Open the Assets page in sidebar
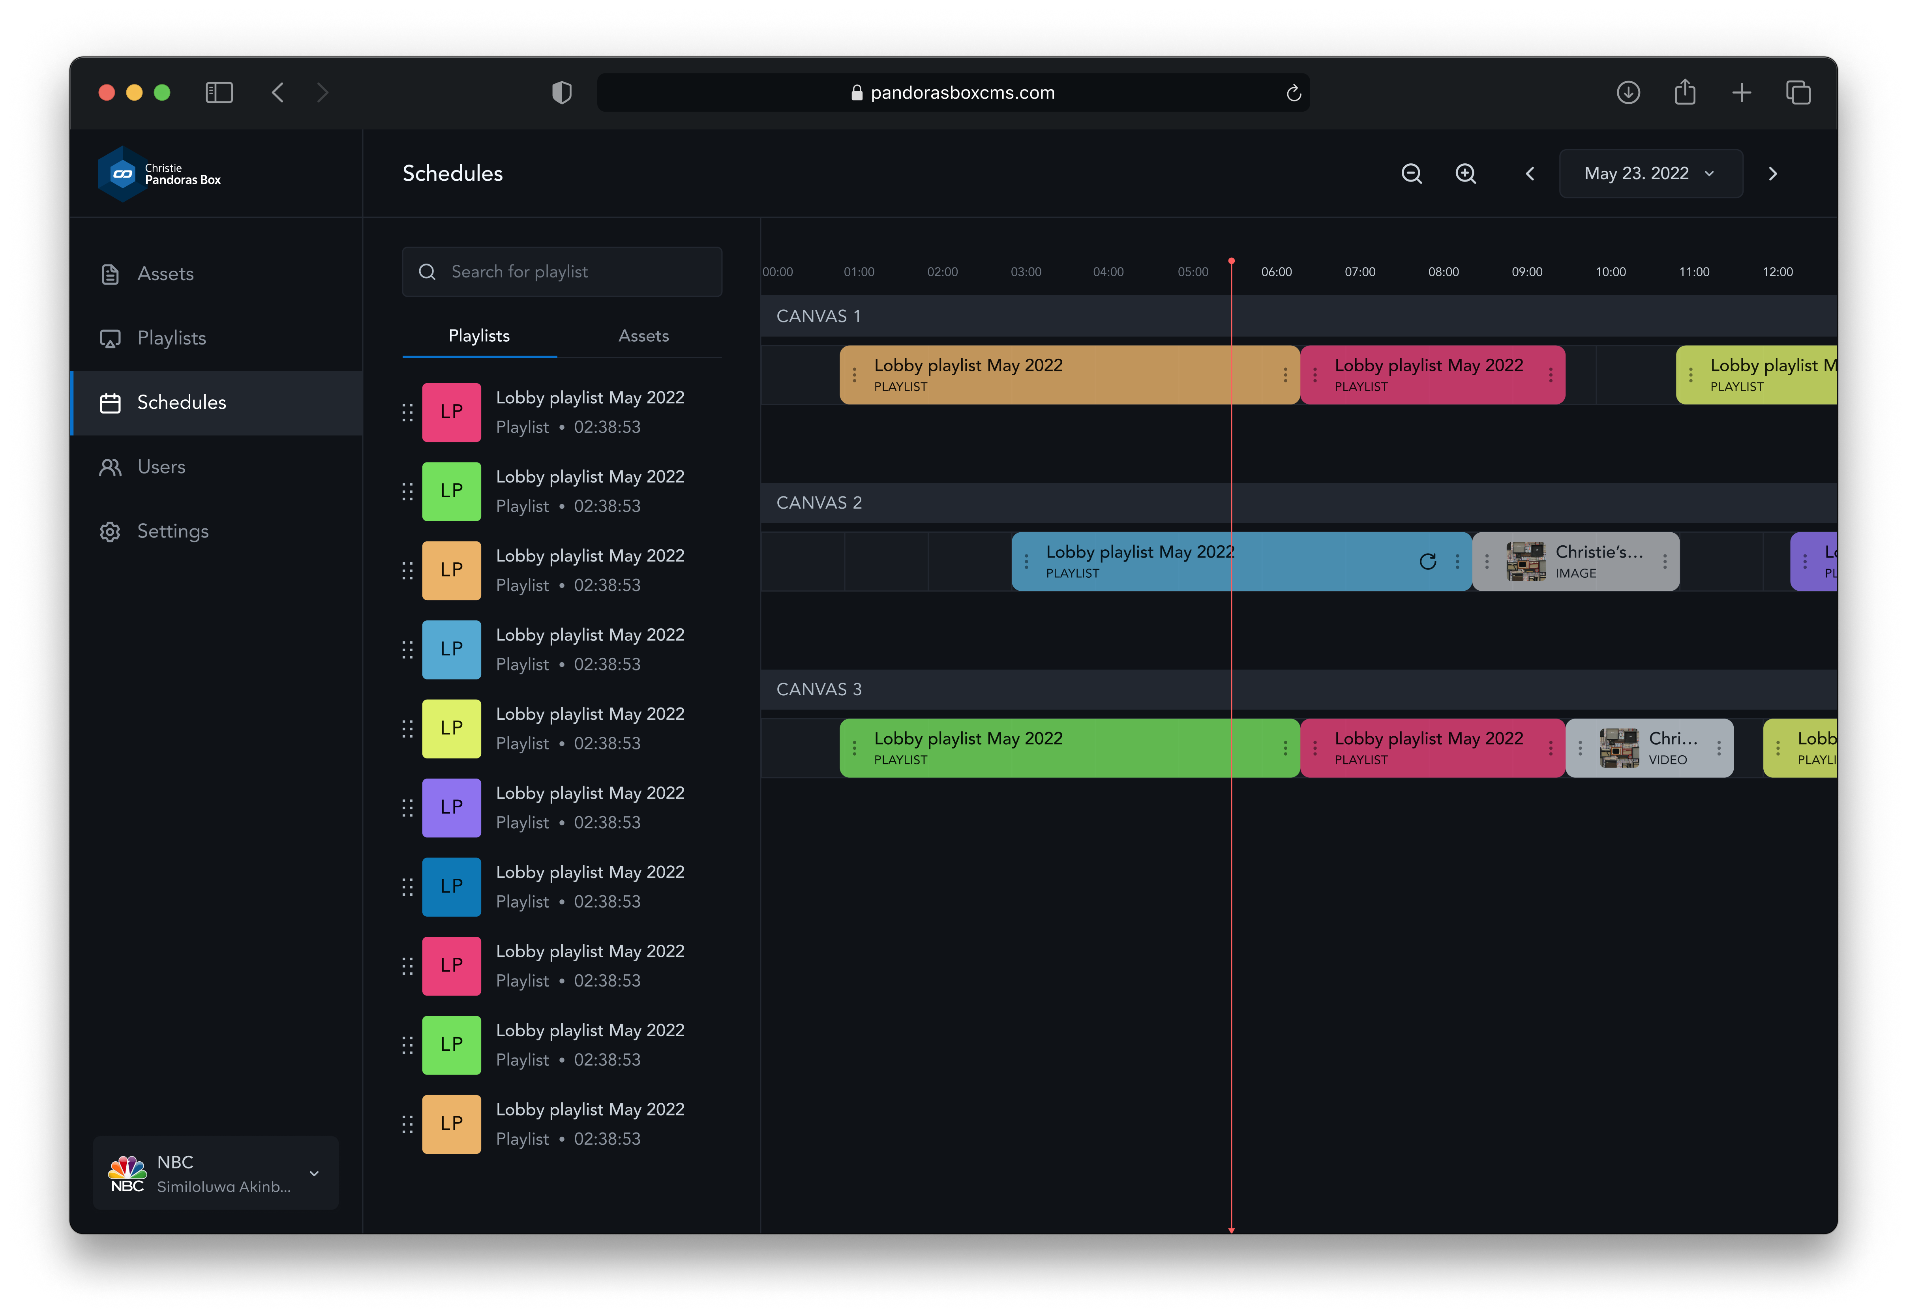1907x1316 pixels. [165, 274]
